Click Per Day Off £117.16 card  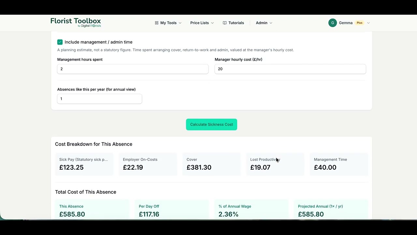(172, 210)
